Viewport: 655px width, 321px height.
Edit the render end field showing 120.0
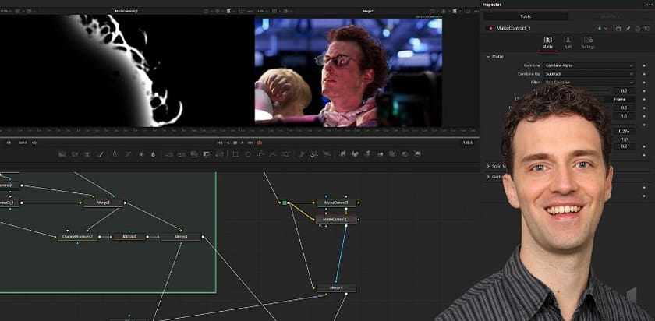click(469, 143)
